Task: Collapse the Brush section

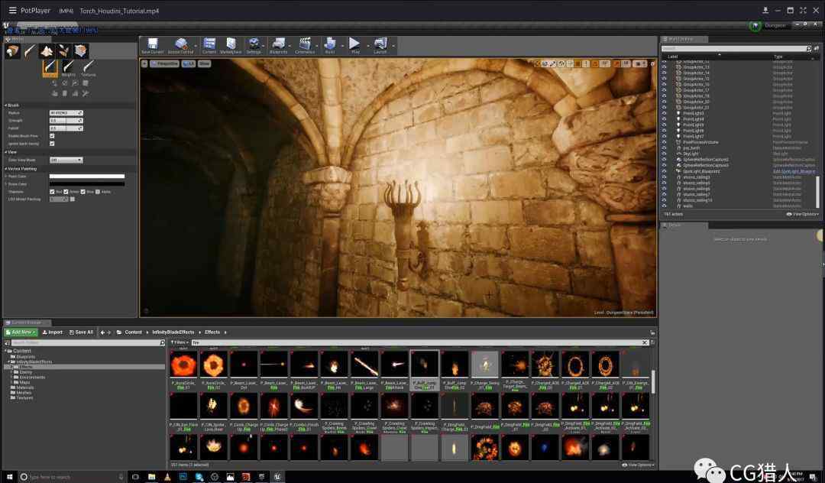Action: [6, 105]
